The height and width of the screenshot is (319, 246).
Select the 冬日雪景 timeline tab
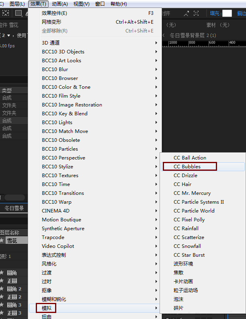point(14,208)
